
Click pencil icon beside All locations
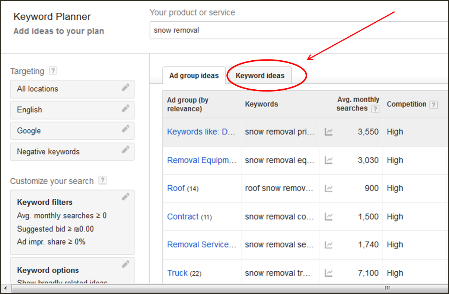[x=125, y=87]
